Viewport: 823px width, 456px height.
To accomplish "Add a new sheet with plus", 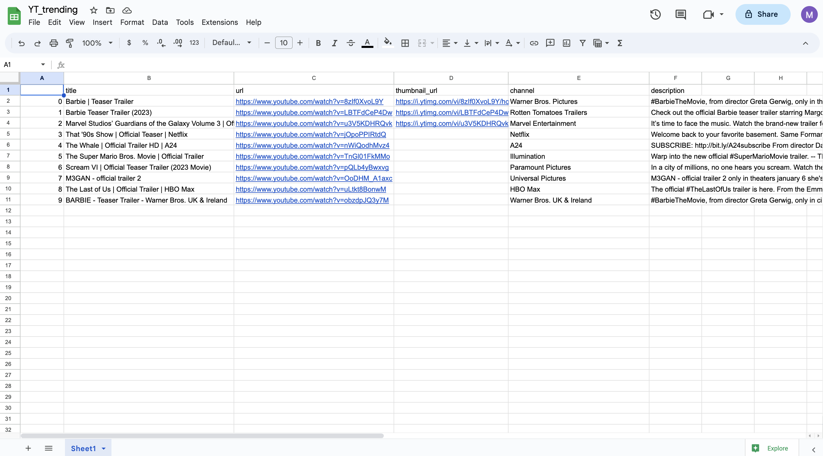I will point(28,448).
